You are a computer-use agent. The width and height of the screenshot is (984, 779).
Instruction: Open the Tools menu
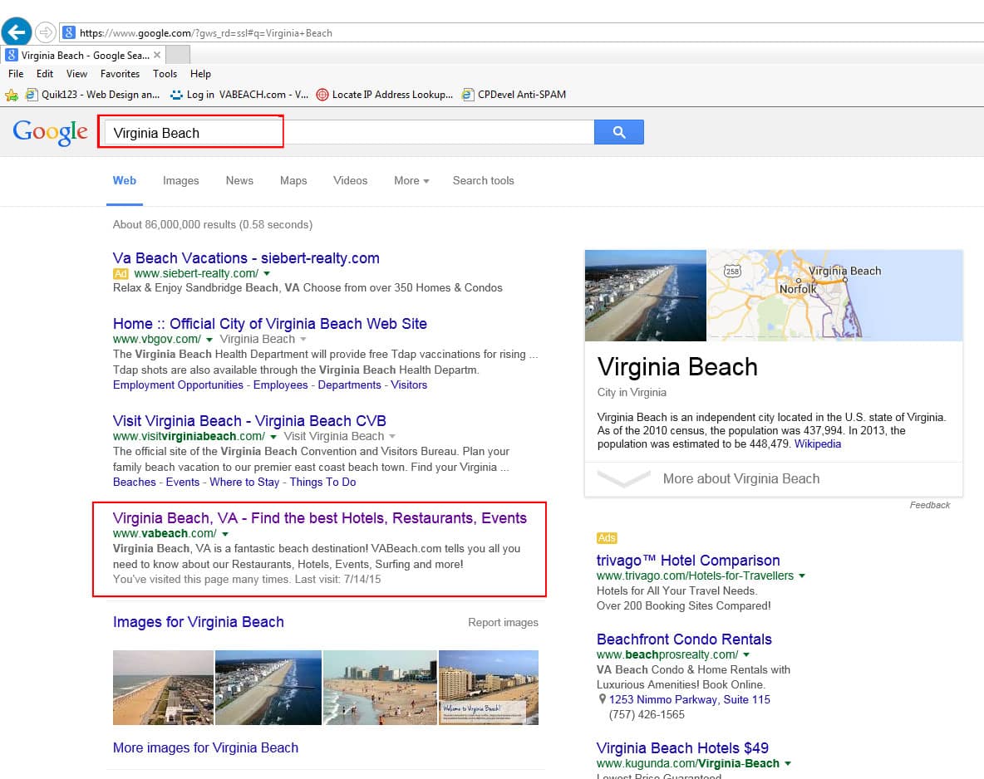point(165,74)
